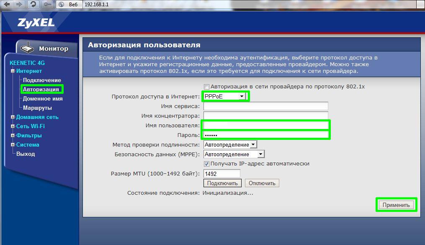Select Доменное имя in the sidebar menu

(43, 99)
